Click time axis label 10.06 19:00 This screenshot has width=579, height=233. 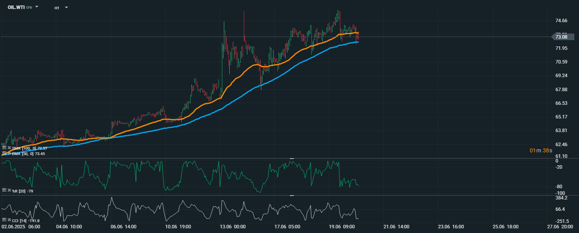[x=178, y=226]
